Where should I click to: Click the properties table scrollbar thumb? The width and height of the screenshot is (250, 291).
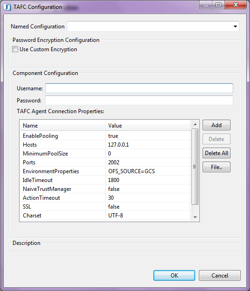click(x=195, y=167)
